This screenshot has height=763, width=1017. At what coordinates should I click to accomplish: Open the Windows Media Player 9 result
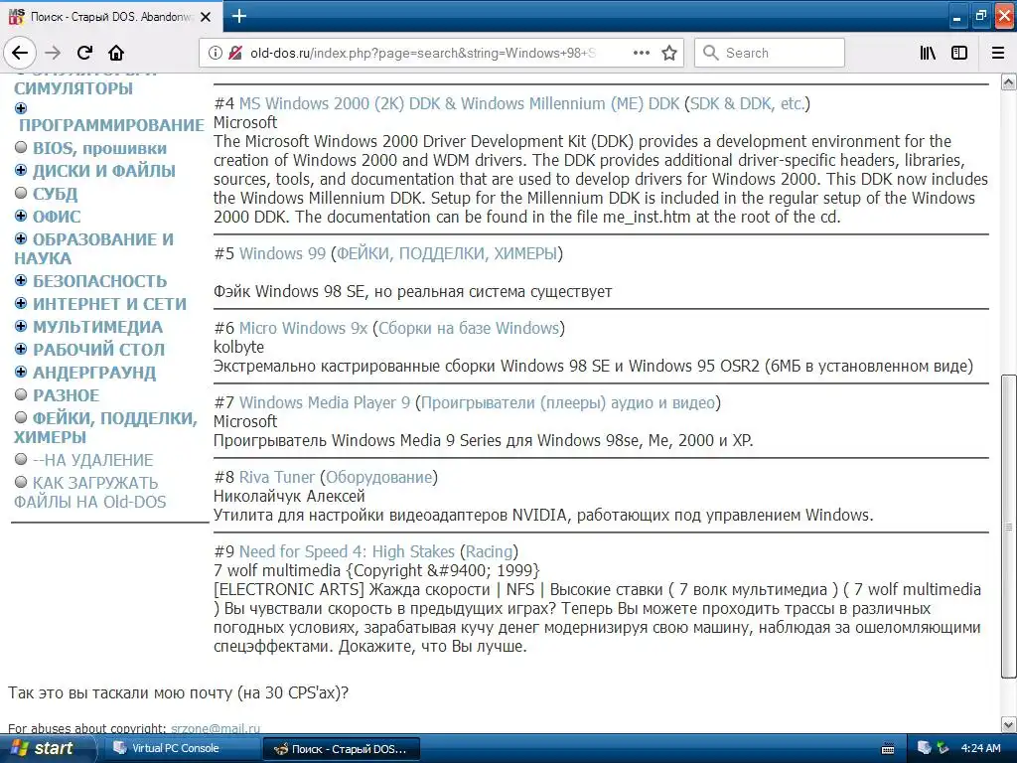coord(325,403)
